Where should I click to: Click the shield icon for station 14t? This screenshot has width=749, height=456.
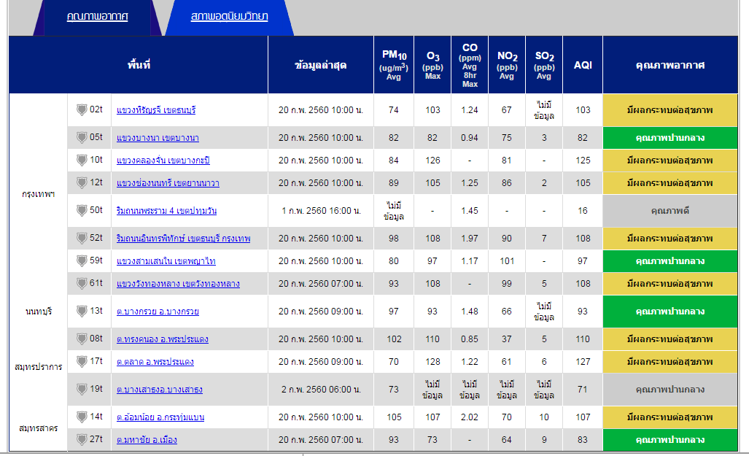click(x=82, y=417)
